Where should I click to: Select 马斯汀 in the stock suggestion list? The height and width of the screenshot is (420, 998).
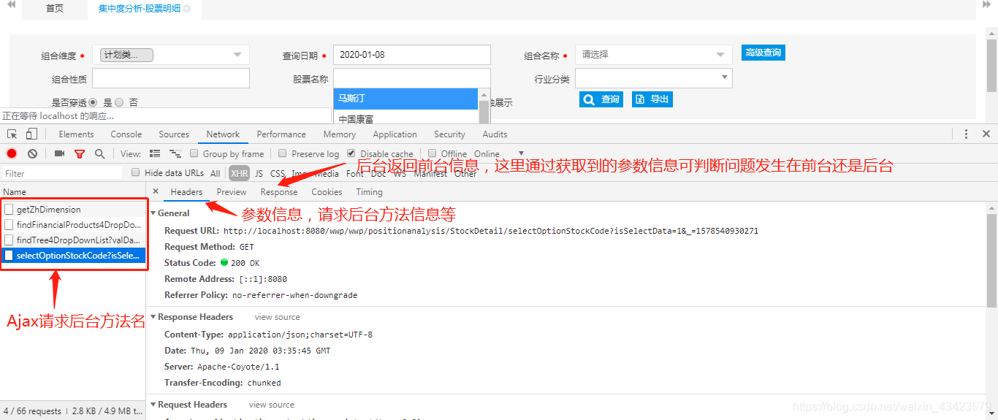[x=405, y=99]
